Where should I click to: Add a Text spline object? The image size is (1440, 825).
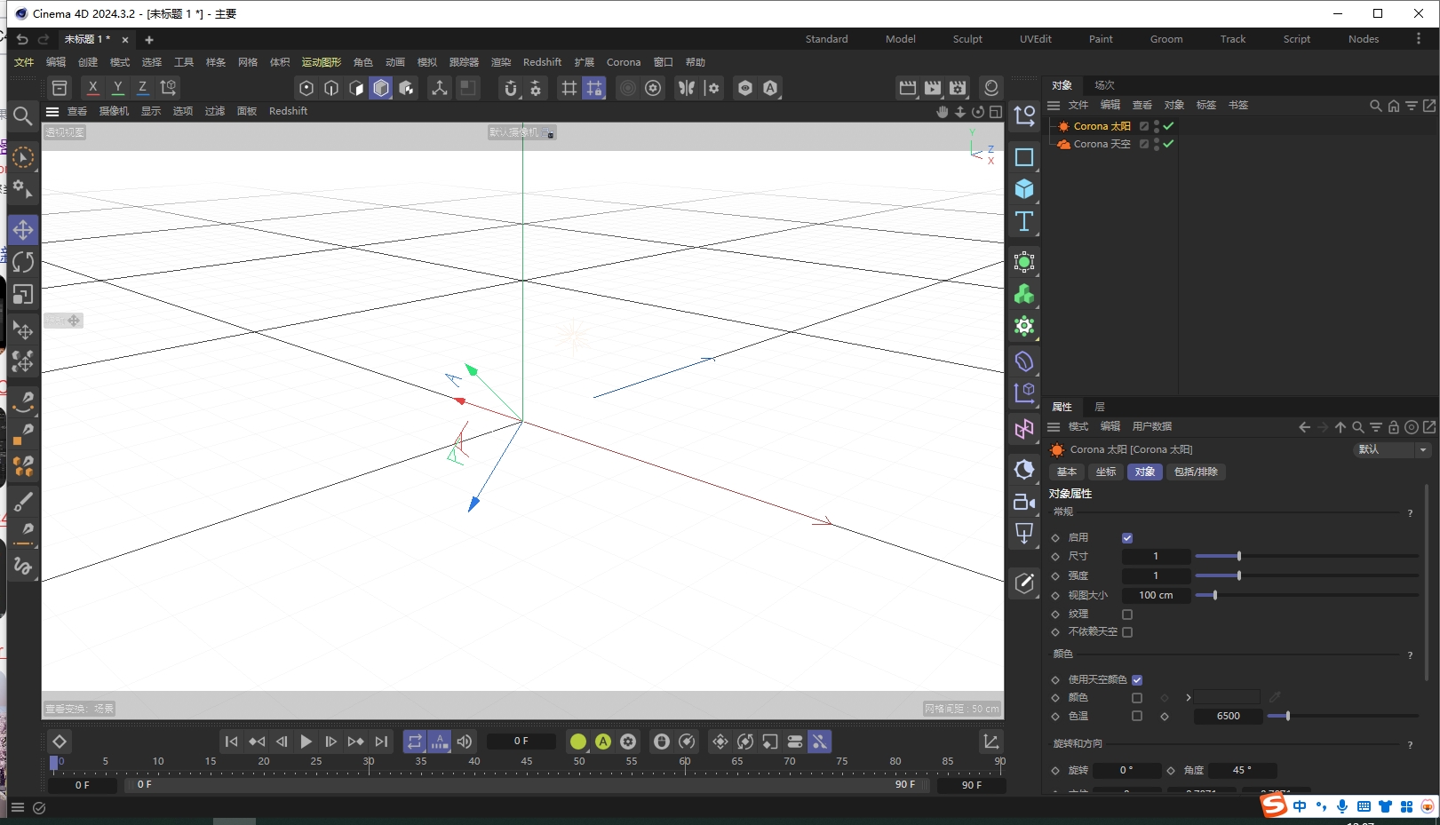click(1024, 221)
